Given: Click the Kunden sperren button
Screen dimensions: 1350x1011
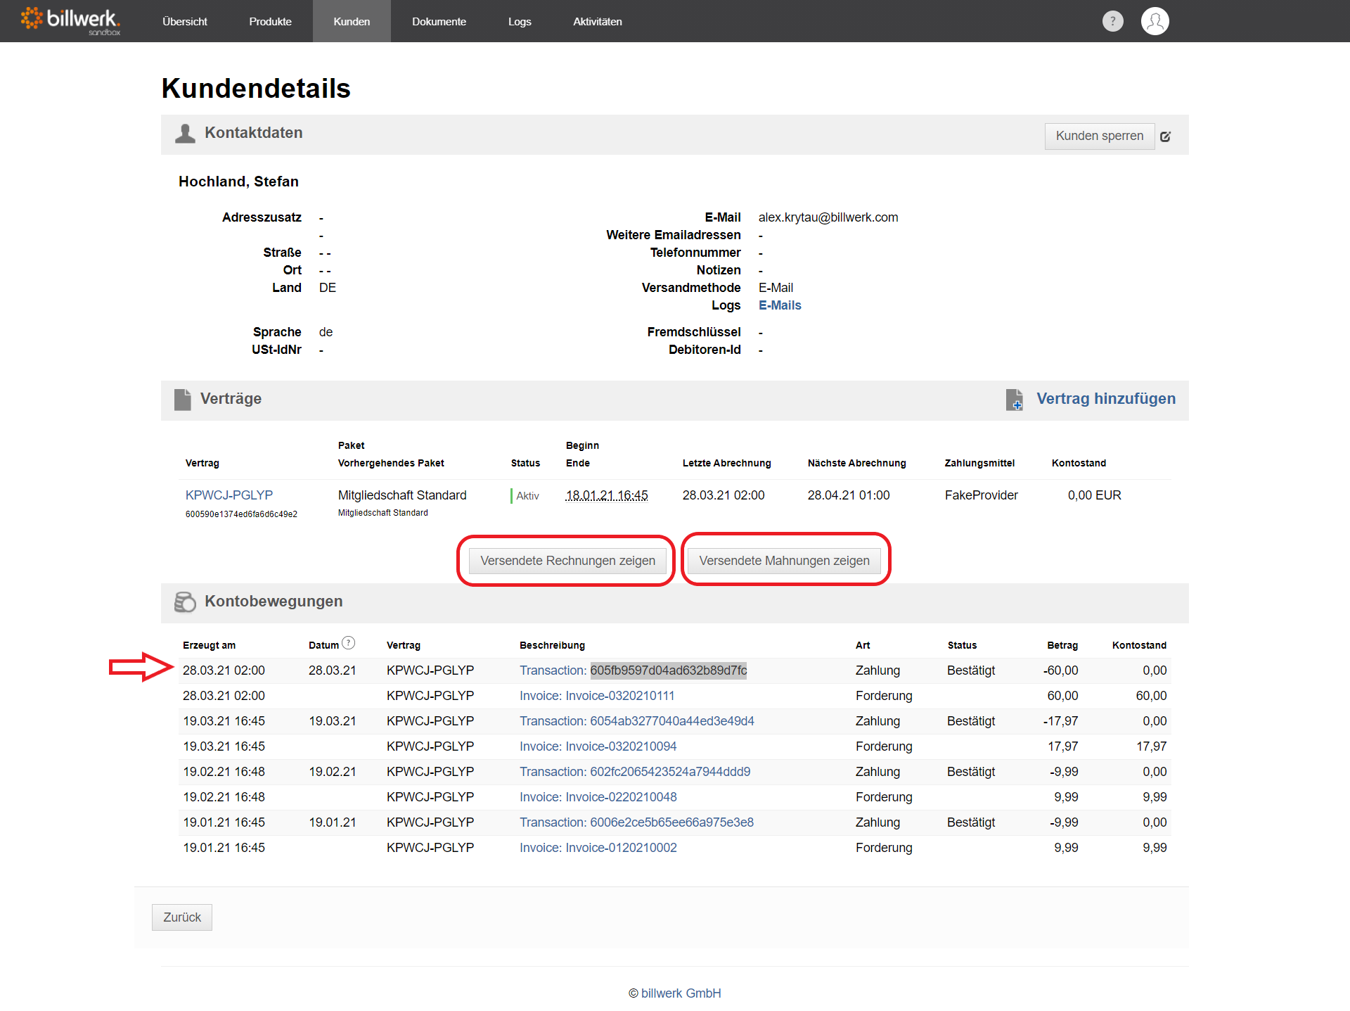Looking at the screenshot, I should (1100, 136).
